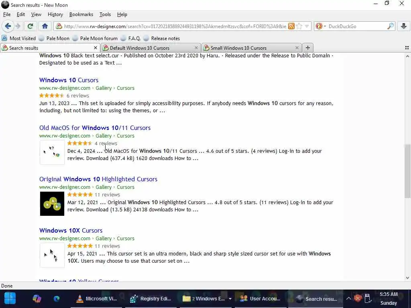411x308 pixels.
Task: Click the '6 reviews' text
Action: pyautogui.click(x=77, y=95)
